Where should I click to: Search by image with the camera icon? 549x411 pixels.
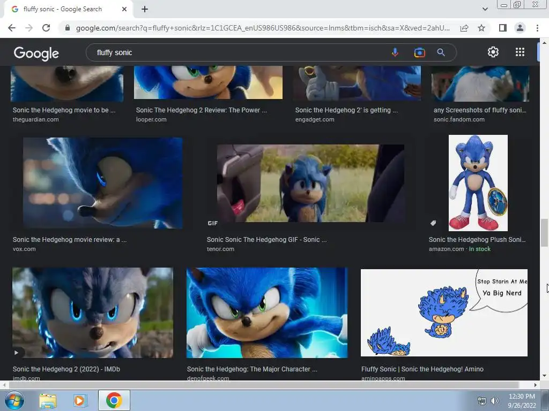pyautogui.click(x=419, y=52)
